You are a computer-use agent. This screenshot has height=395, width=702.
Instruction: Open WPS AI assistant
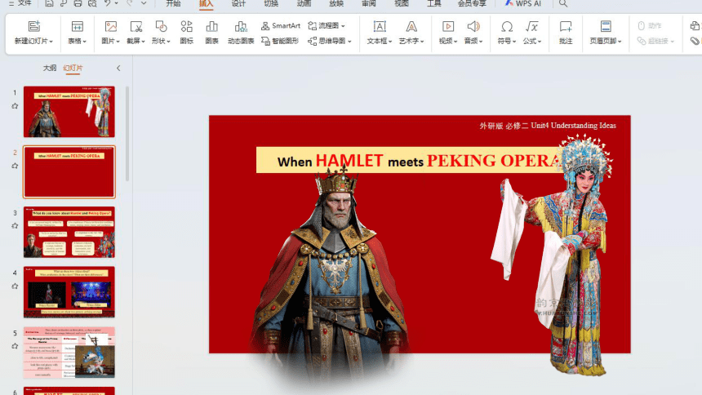pos(523,3)
